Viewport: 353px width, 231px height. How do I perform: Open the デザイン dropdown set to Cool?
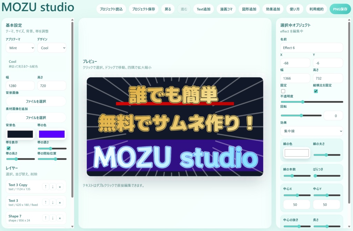tap(51, 48)
